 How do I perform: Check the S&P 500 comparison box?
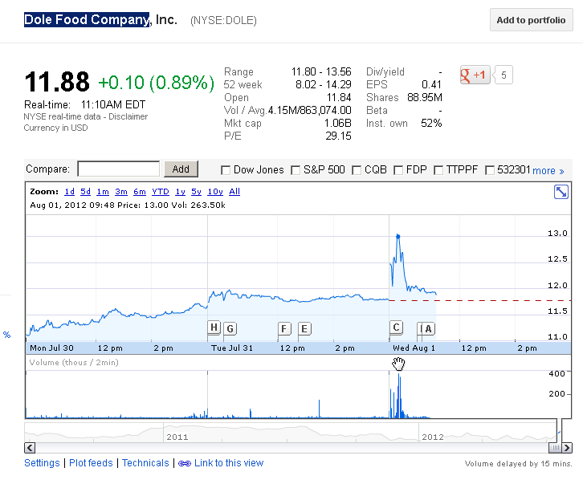point(296,170)
